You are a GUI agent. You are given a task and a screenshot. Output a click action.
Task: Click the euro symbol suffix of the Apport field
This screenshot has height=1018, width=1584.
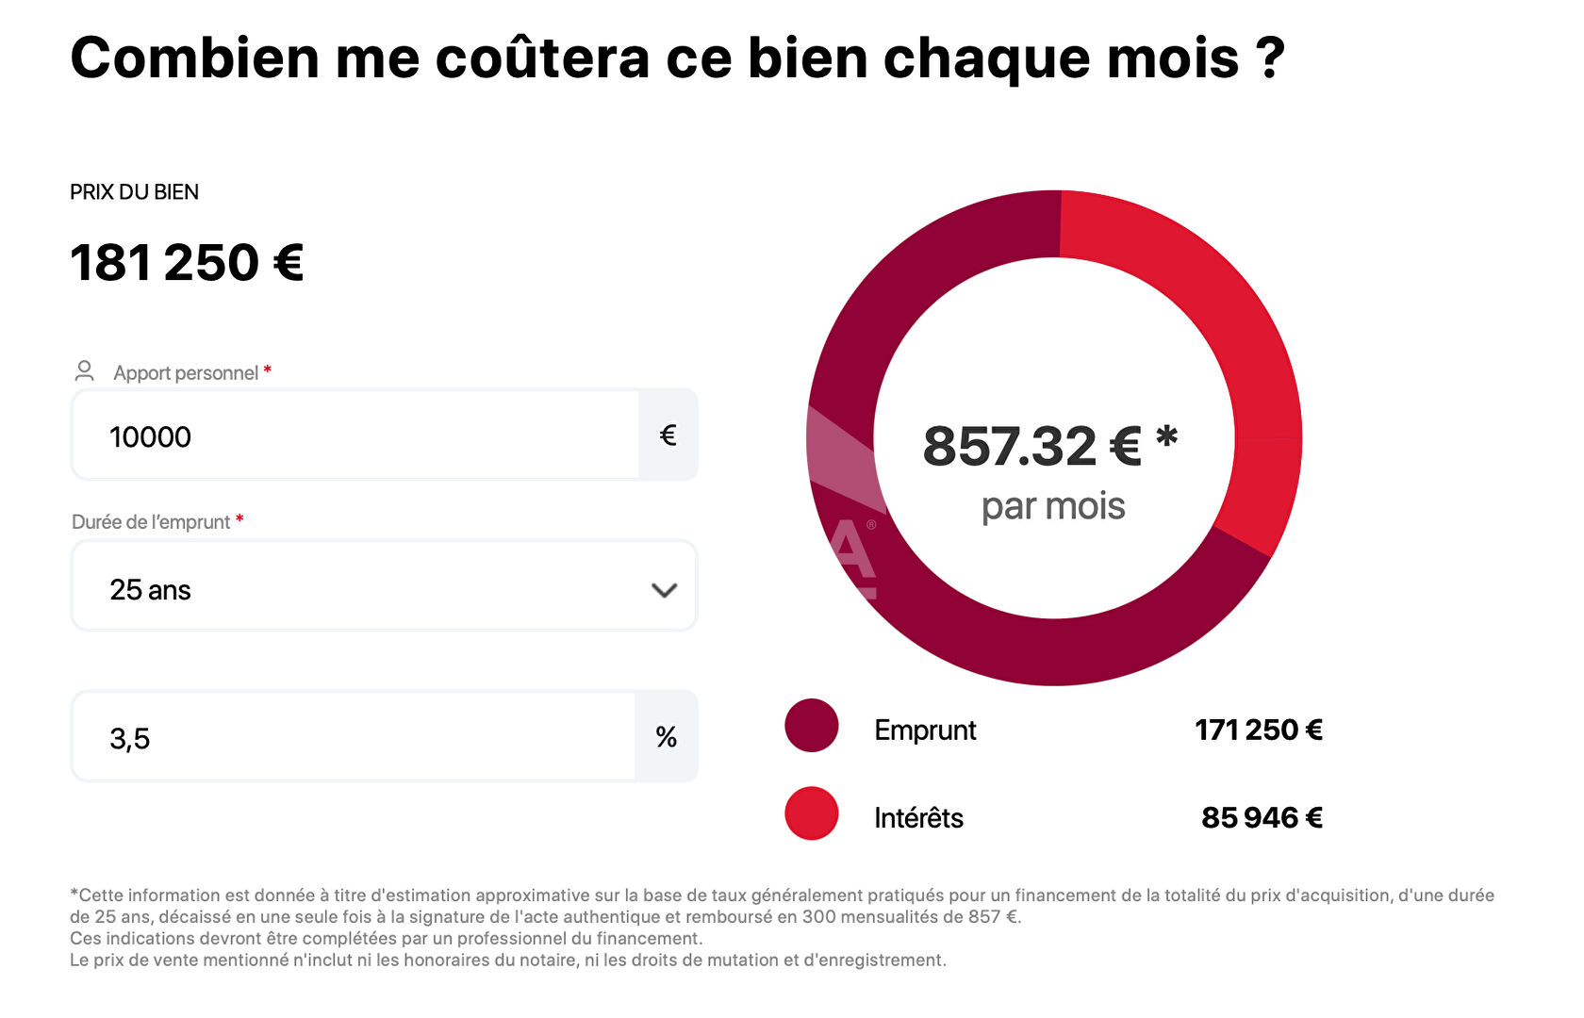pyautogui.click(x=668, y=435)
